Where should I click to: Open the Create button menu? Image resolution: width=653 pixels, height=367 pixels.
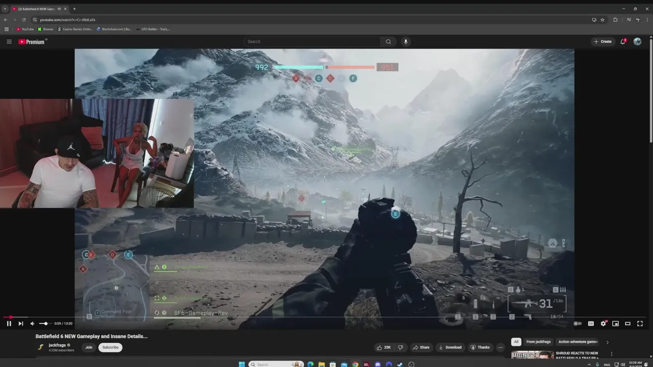[602, 42]
